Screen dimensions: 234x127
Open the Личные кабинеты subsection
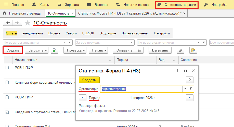(135, 33)
